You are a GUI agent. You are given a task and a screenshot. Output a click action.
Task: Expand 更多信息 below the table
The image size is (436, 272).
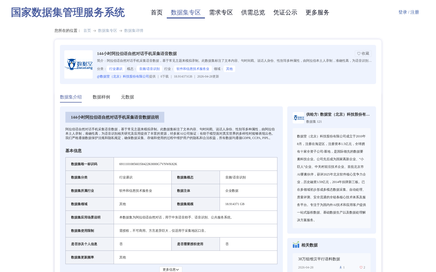tap(171, 269)
